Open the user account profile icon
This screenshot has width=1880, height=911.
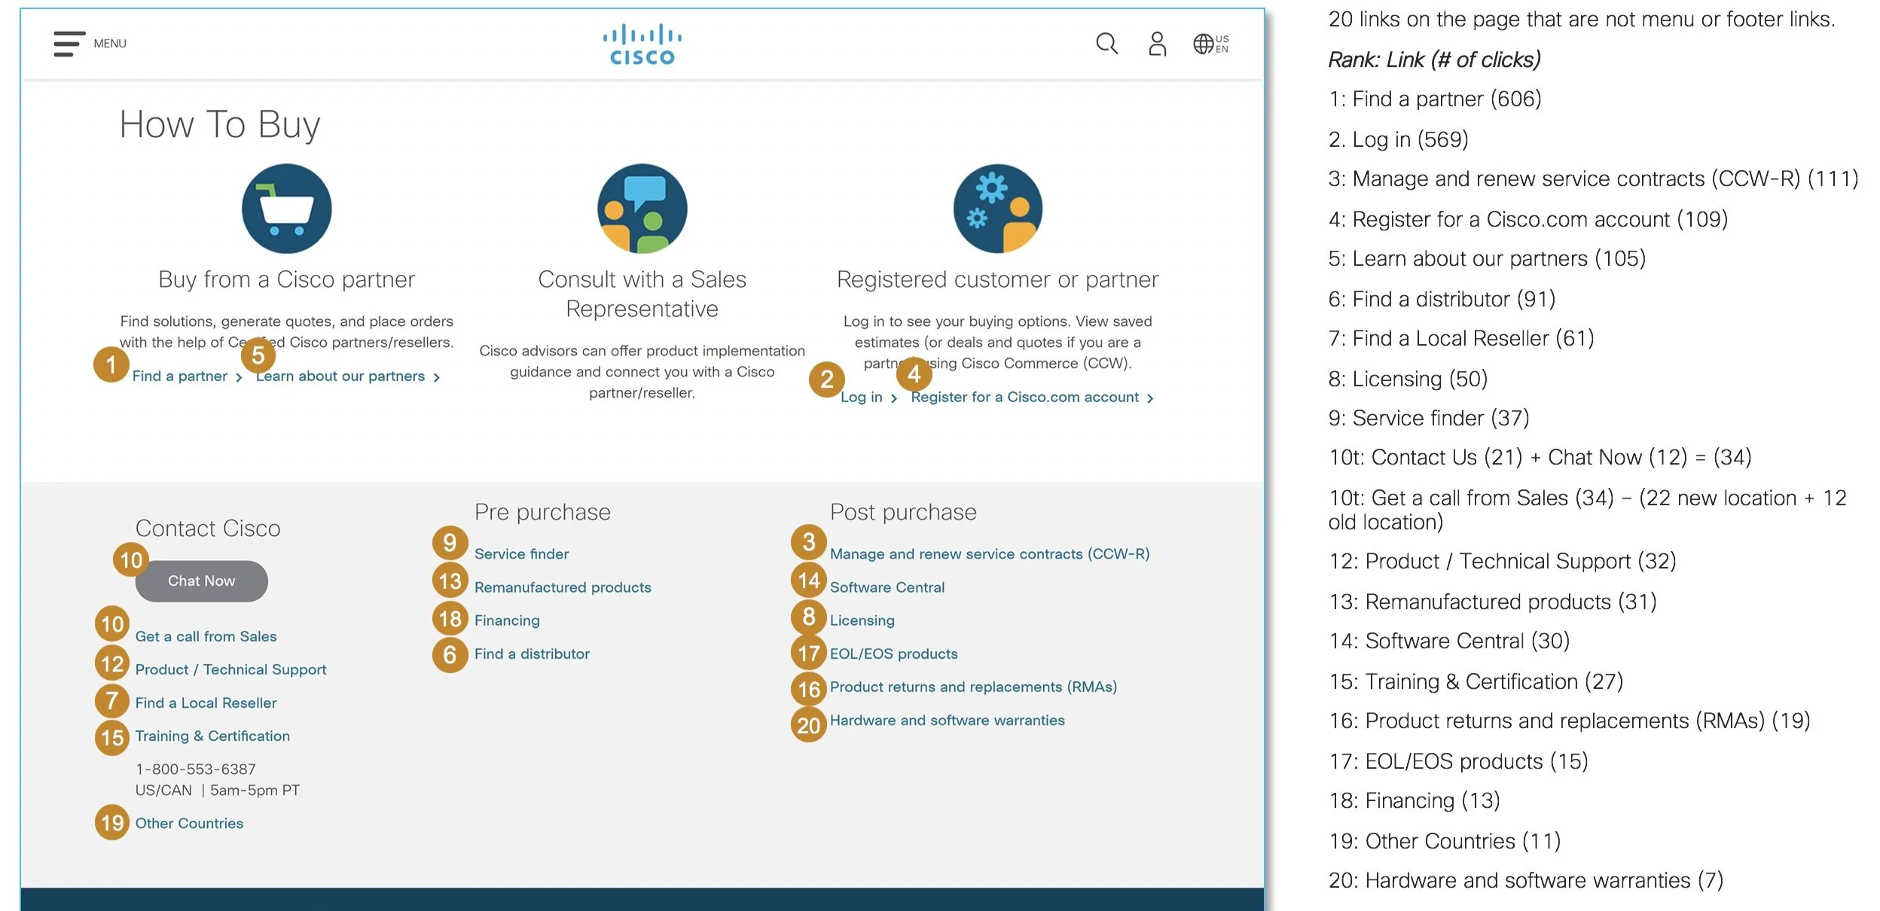(x=1157, y=44)
